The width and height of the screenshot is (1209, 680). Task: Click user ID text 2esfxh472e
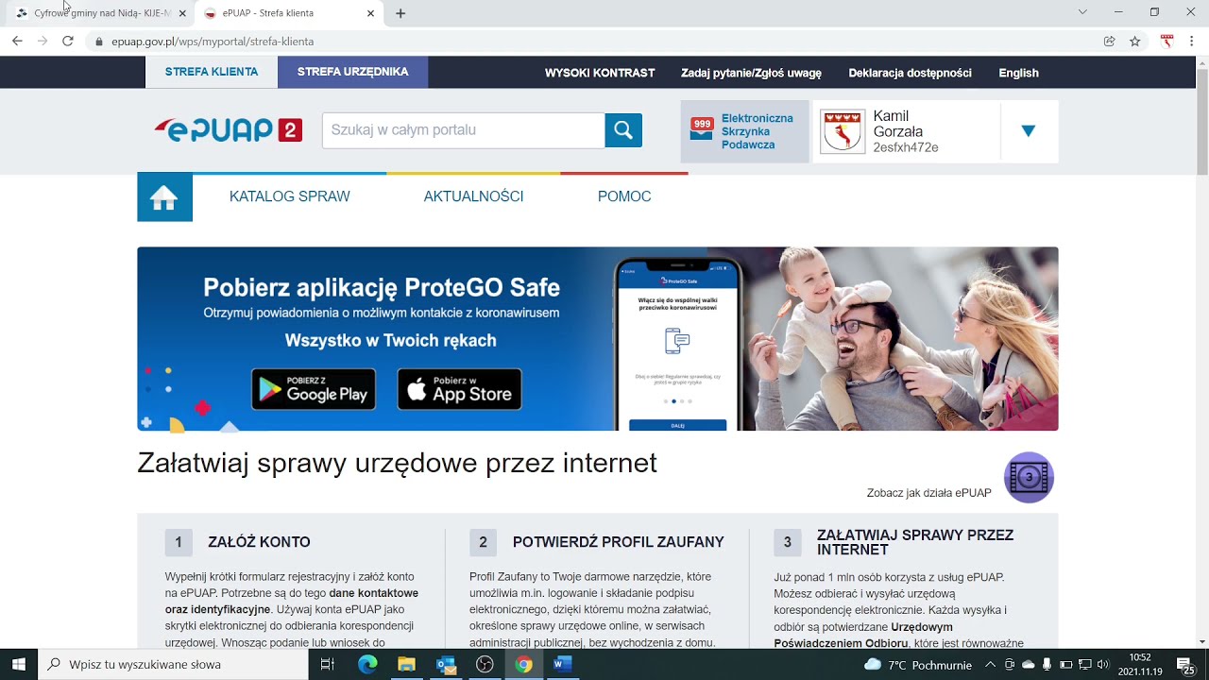tap(906, 147)
